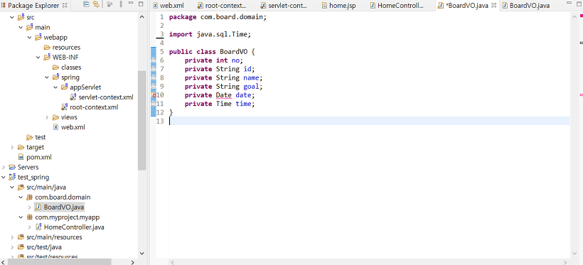Image resolution: width=583 pixels, height=265 pixels.
Task: Expand HomeController.java in the tree
Action: [x=29, y=227]
